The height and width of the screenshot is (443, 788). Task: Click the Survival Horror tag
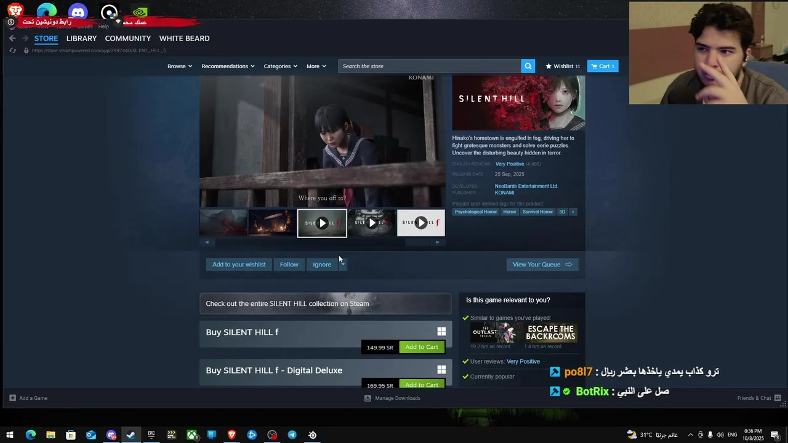point(537,212)
